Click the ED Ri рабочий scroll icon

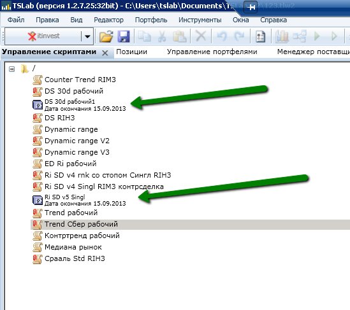[x=37, y=164]
